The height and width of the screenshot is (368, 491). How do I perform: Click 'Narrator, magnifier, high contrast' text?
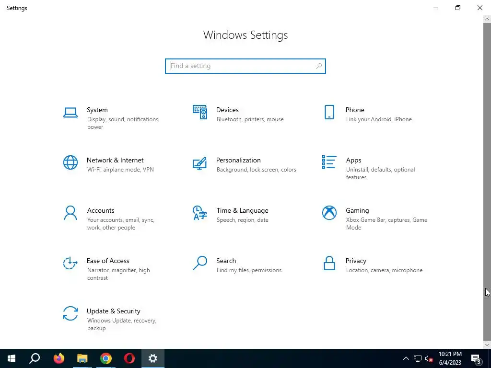click(118, 274)
